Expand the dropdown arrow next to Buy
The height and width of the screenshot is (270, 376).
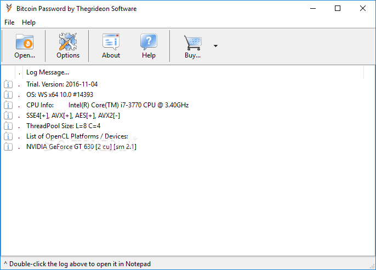[215, 46]
